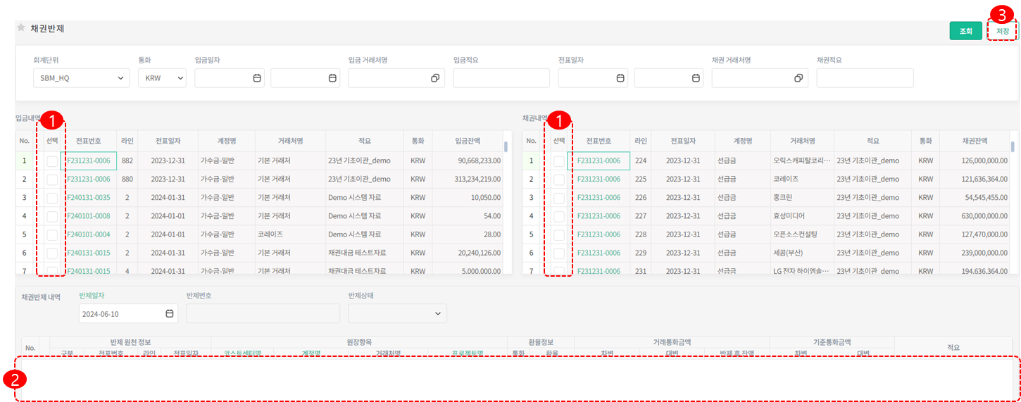Open the 채권 거래처명 lookup popup icon
1021x402 pixels.
coord(798,78)
